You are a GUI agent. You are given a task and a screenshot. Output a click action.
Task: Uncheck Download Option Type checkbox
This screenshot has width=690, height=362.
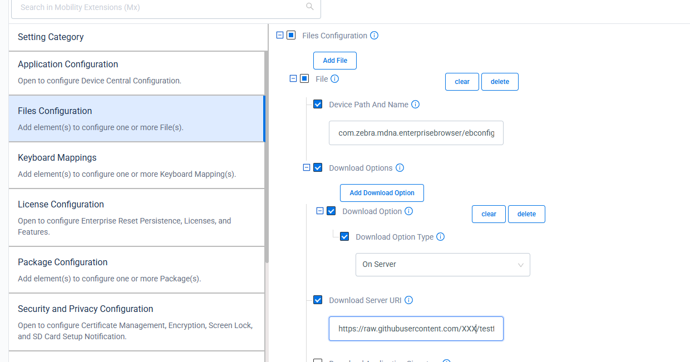[344, 236]
